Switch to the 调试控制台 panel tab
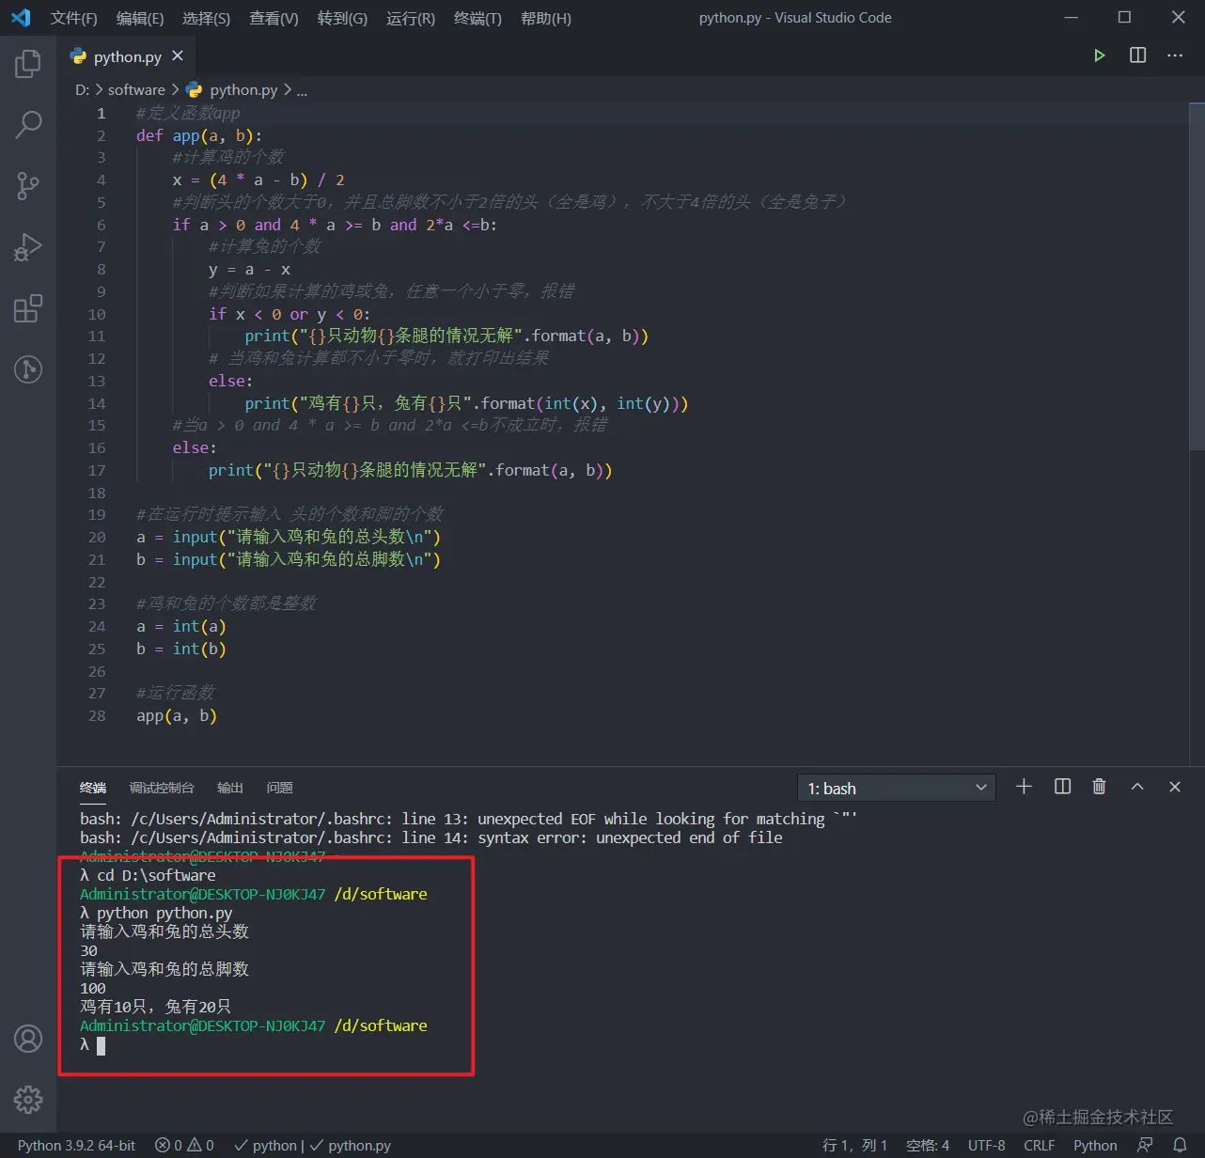The height and width of the screenshot is (1158, 1205). click(162, 788)
